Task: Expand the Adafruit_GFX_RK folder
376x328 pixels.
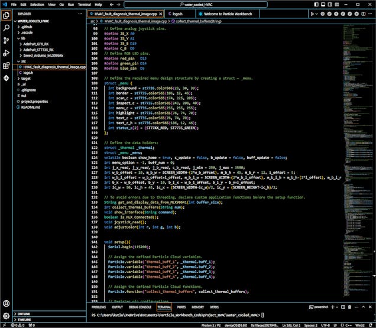Action: pos(37,44)
